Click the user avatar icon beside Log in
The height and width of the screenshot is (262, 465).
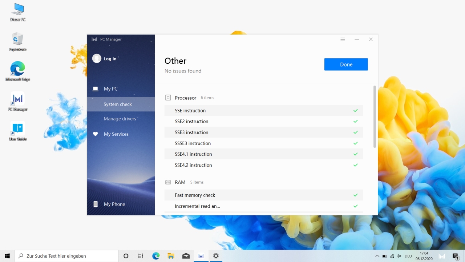[x=97, y=59]
